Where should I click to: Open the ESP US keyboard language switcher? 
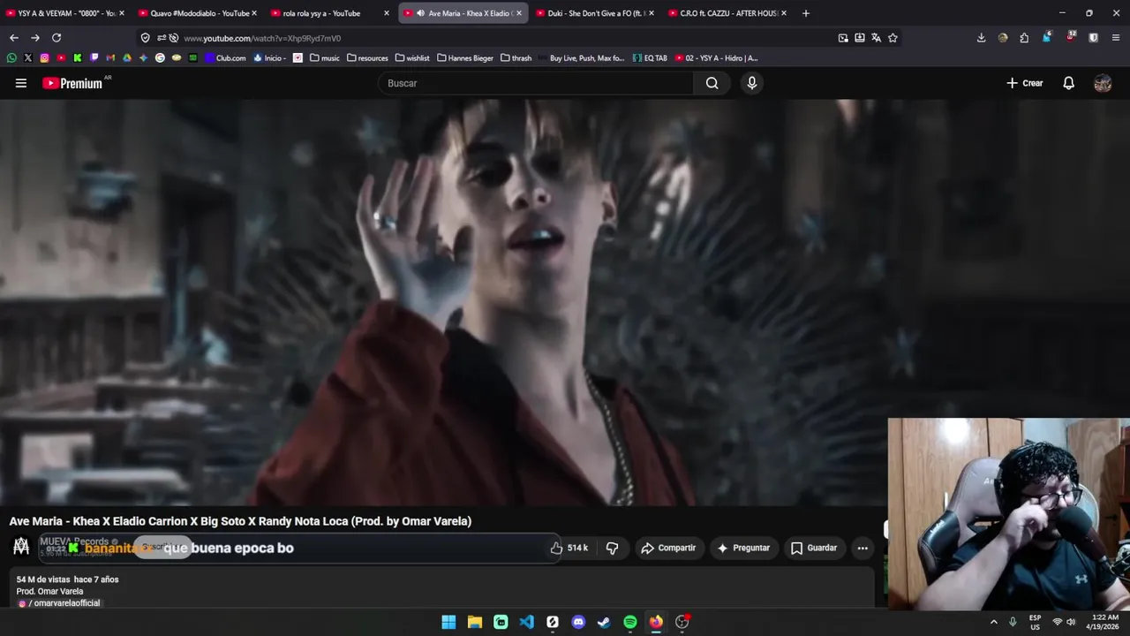pyautogui.click(x=1035, y=622)
